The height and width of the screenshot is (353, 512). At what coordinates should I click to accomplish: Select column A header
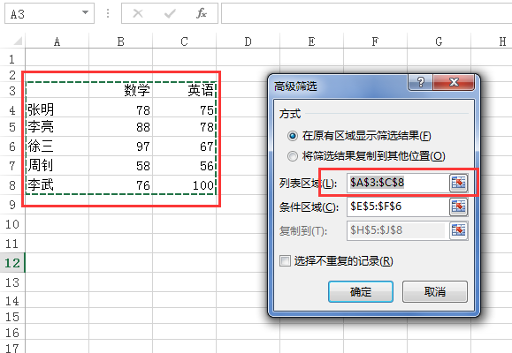coord(57,41)
